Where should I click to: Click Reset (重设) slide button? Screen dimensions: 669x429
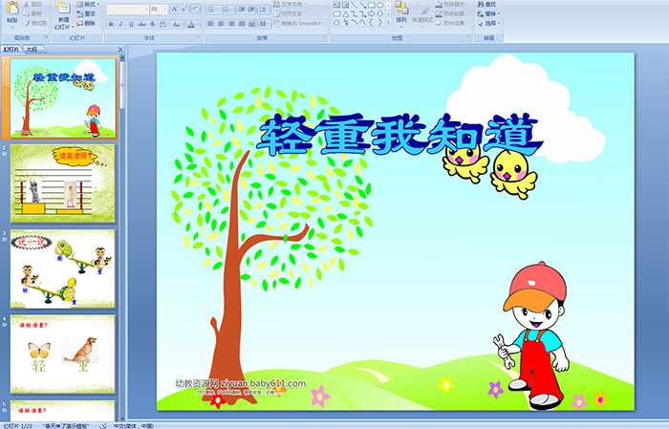coord(86,13)
